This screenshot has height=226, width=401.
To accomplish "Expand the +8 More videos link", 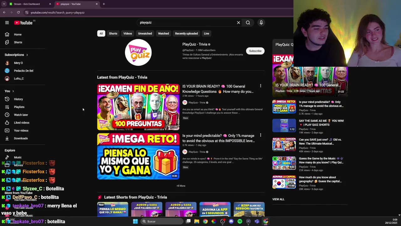I will [181, 186].
